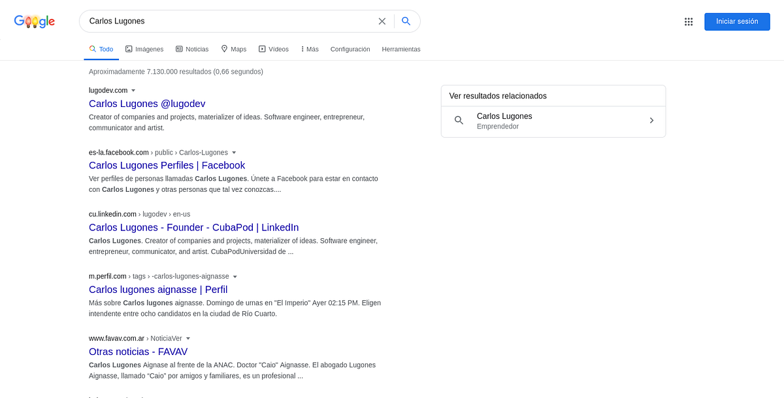Select Carlos Lugones Emprendedor related result
This screenshot has height=398, width=784.
coord(553,121)
